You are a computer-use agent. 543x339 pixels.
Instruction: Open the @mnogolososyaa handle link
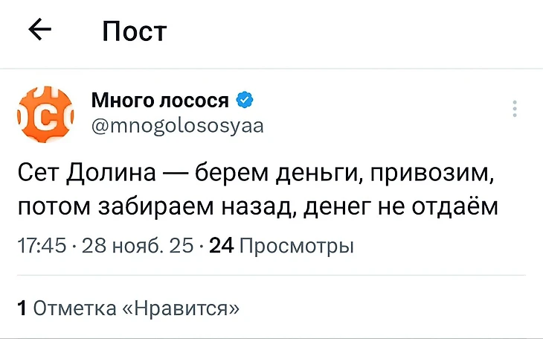pyautogui.click(x=177, y=124)
